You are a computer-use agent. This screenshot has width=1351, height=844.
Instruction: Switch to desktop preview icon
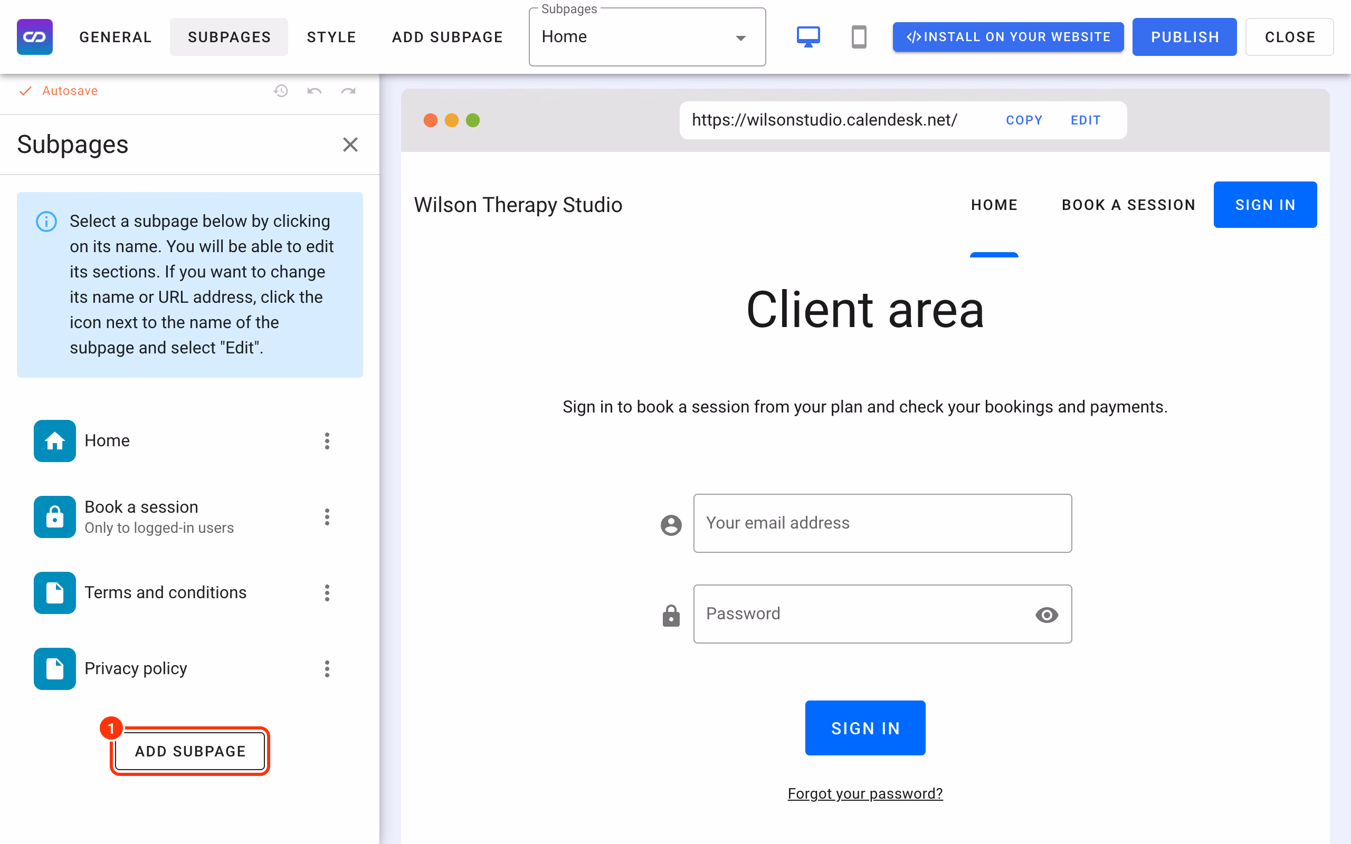pyautogui.click(x=808, y=37)
